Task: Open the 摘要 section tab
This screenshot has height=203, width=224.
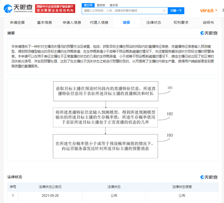Action: 126,22
